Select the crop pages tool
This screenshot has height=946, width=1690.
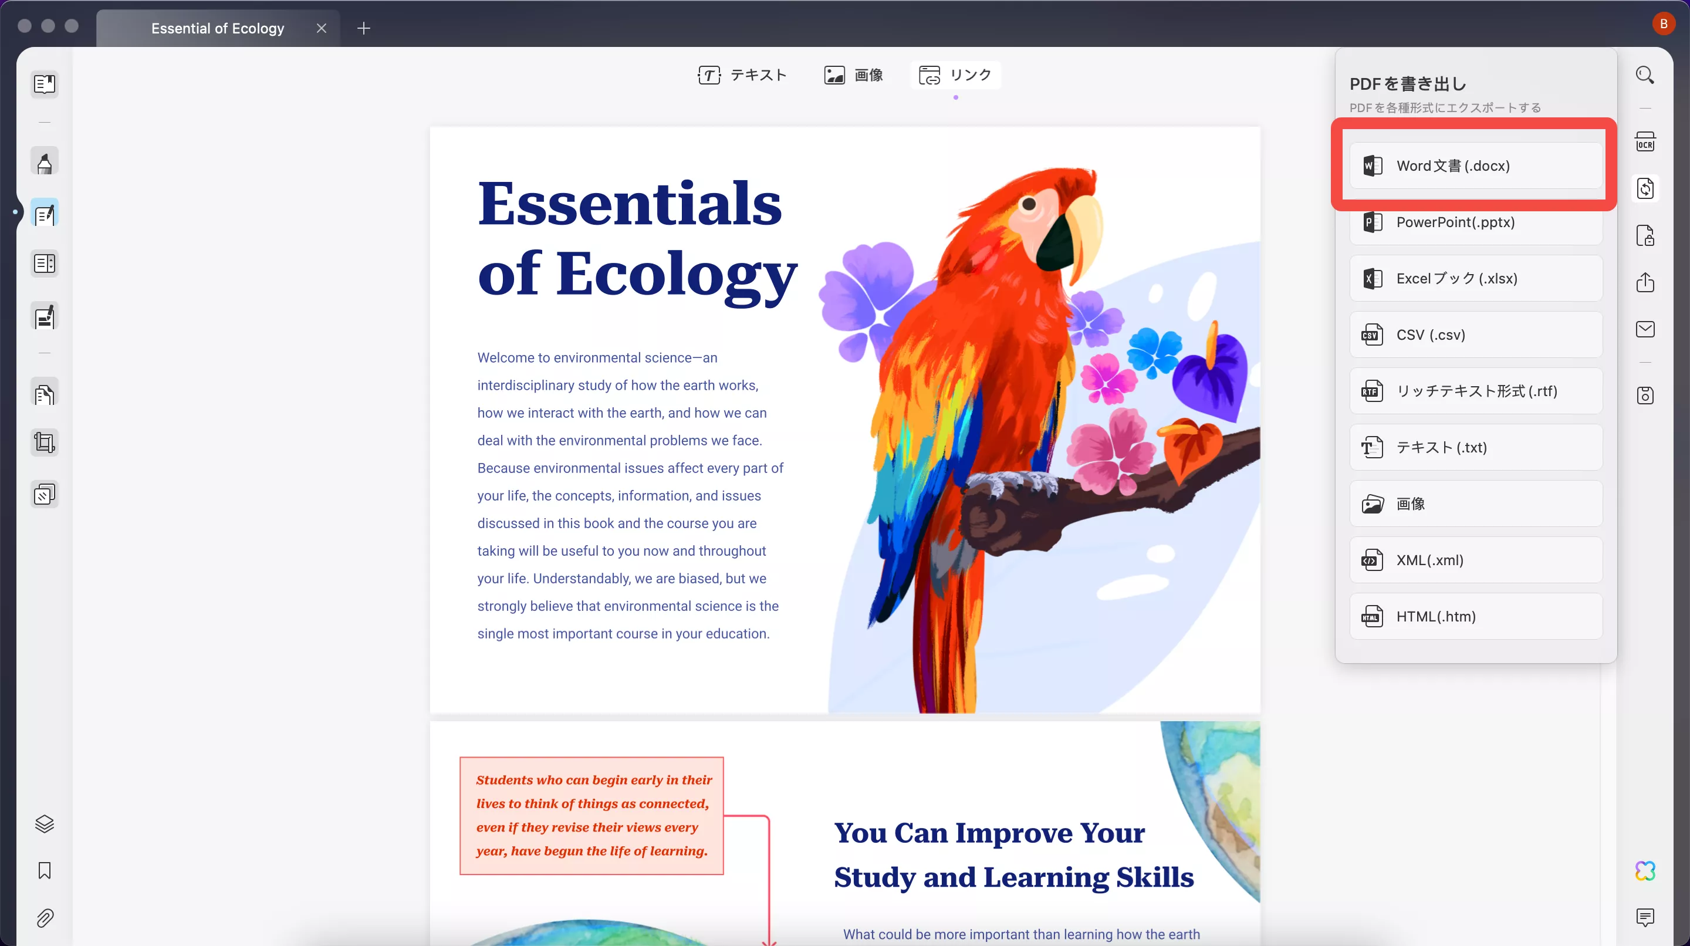pos(45,443)
